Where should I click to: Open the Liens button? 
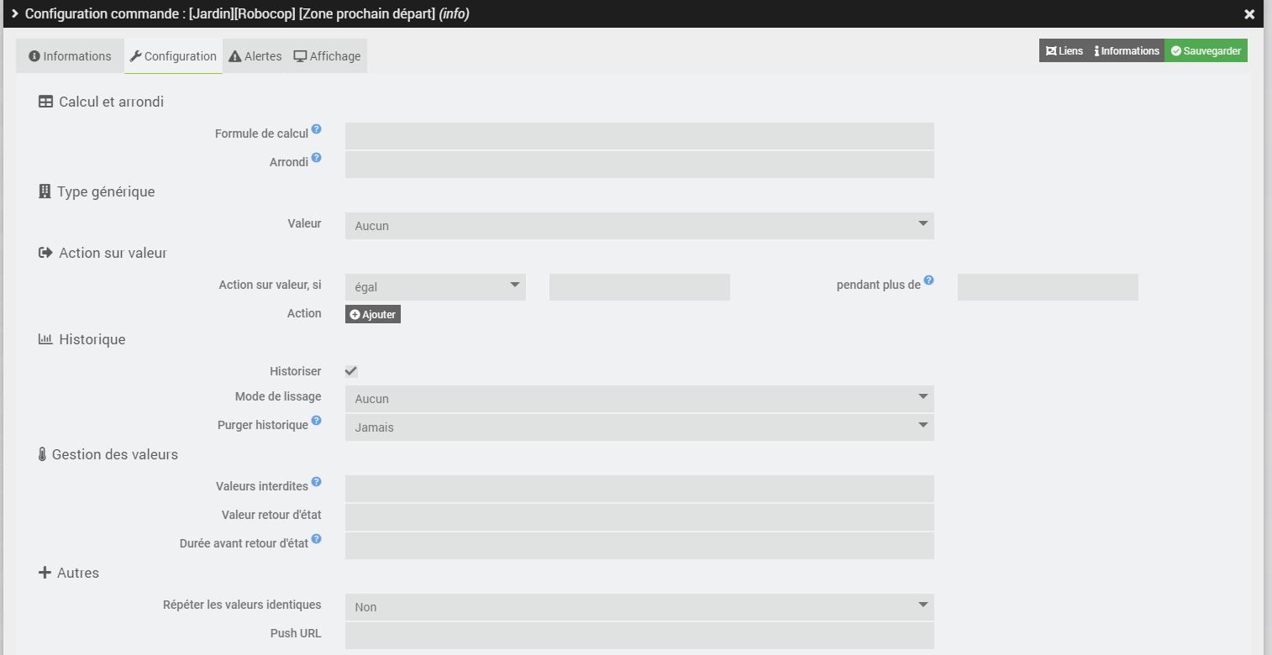[1064, 51]
